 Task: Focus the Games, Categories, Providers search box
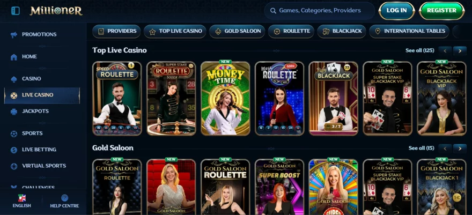click(319, 11)
